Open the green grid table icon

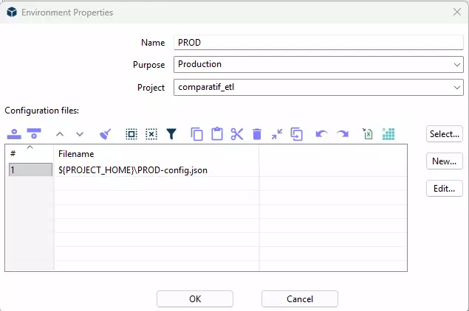(388, 134)
